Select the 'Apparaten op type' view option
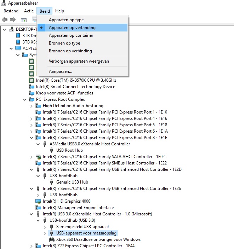This screenshot has height=249, width=234. (x=66, y=20)
